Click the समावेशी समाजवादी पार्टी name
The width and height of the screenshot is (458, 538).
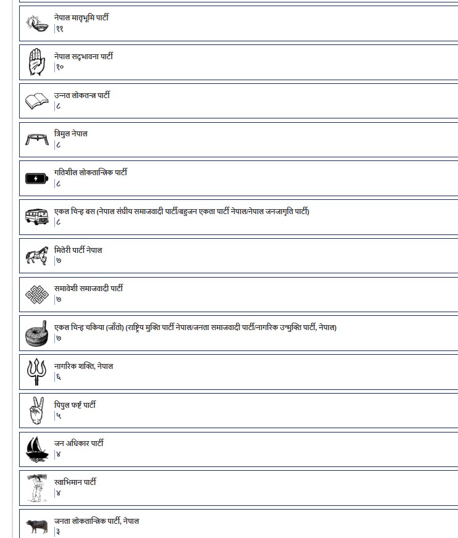tap(88, 288)
